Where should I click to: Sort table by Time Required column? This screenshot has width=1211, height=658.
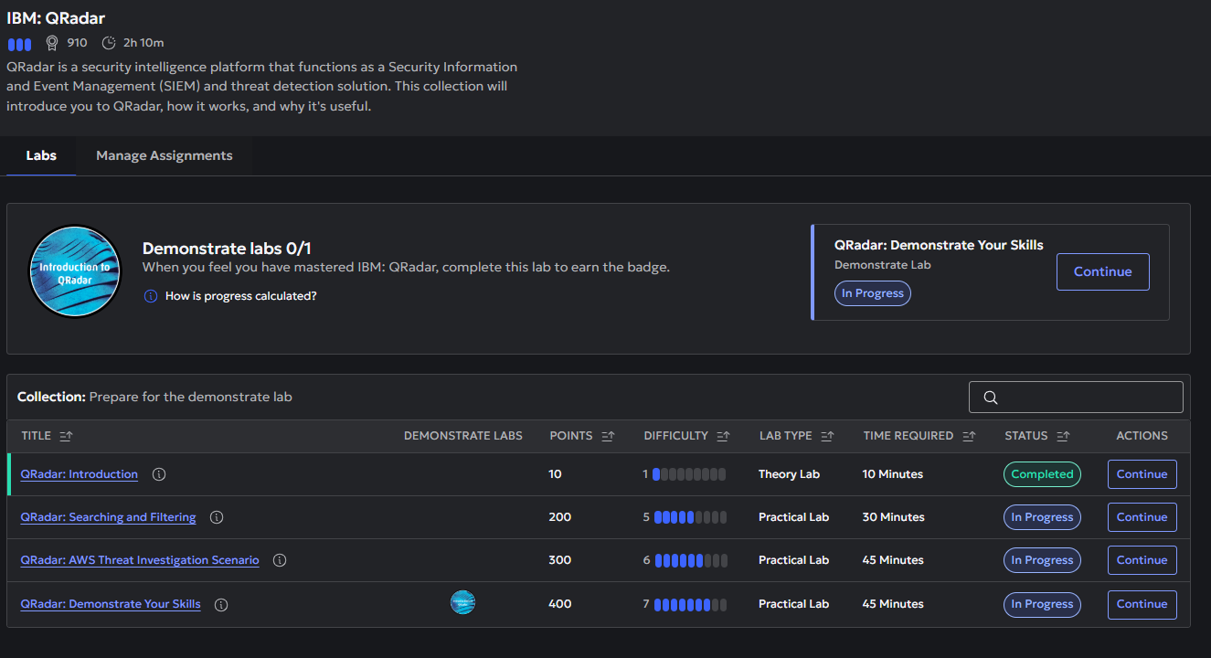pos(969,436)
